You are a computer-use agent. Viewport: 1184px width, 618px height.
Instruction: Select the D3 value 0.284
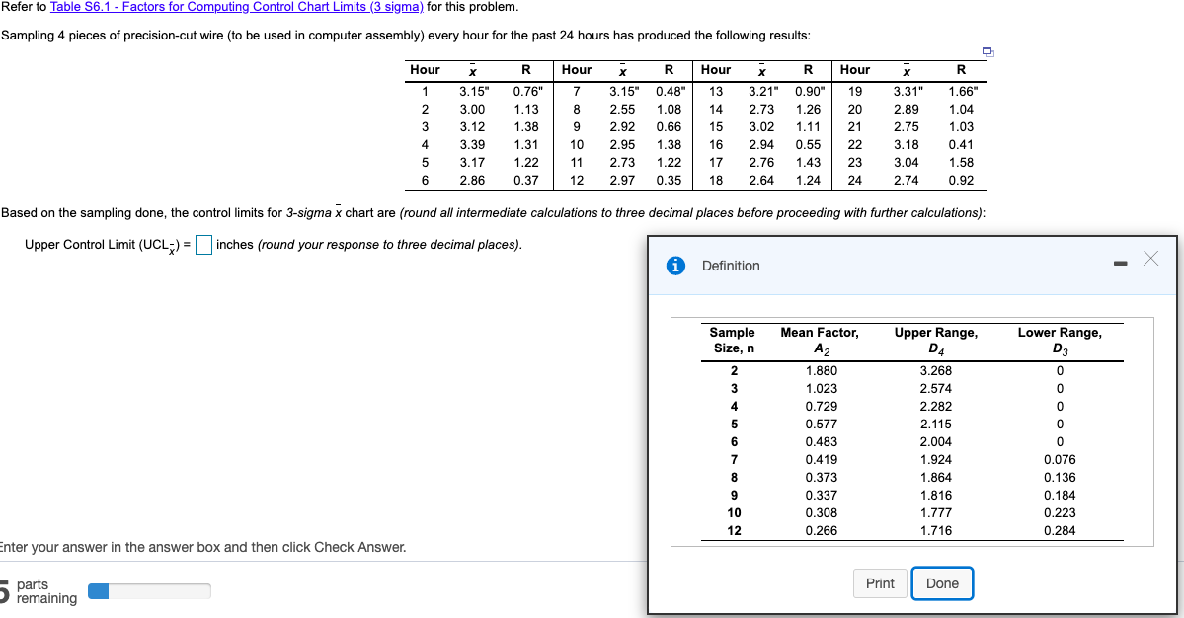tap(1061, 530)
